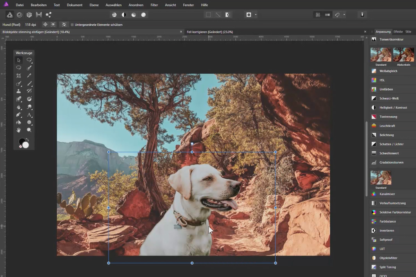The width and height of the screenshot is (416, 277).
Task: Close the Fell korrigieren document tab
Action: click(x=365, y=32)
